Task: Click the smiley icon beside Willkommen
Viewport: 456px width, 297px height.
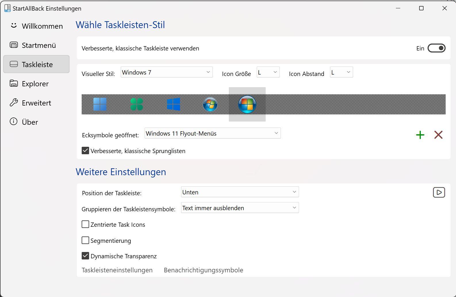Action: (14, 26)
